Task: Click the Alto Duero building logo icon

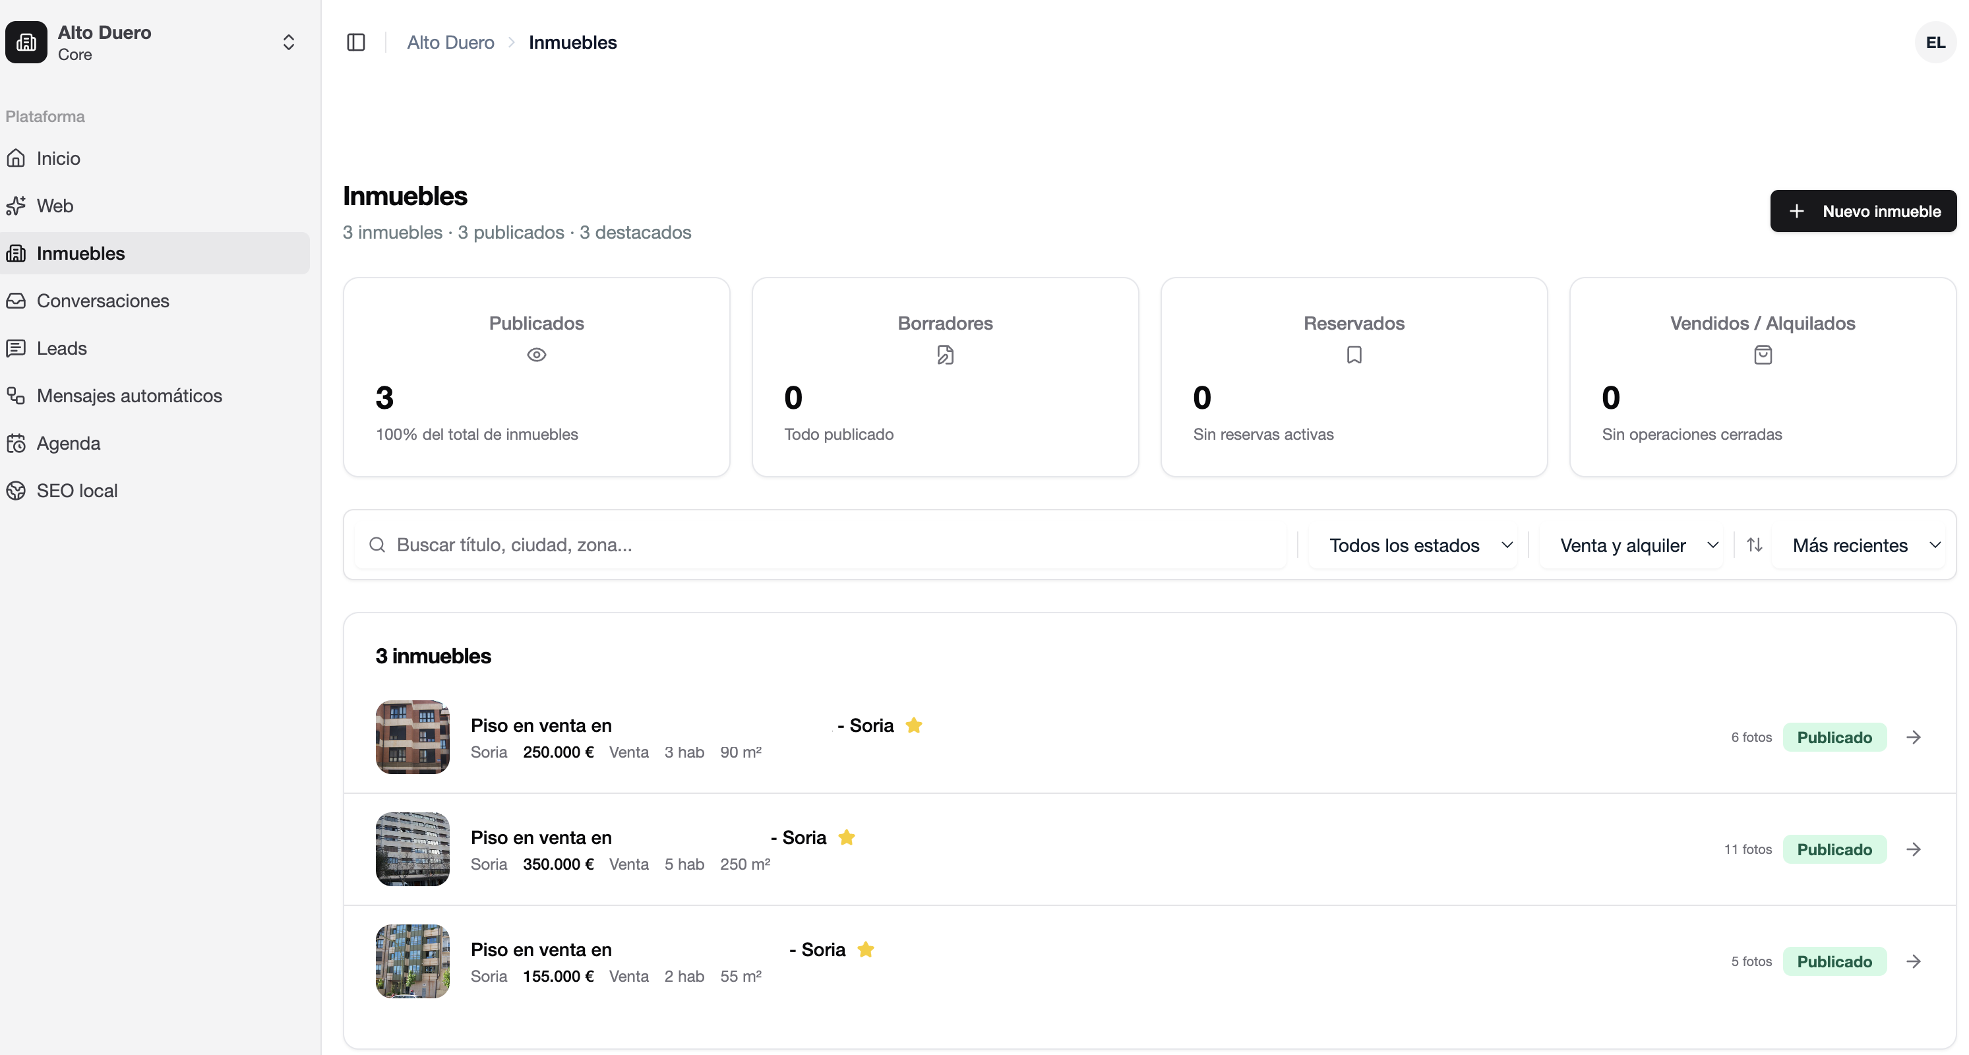Action: click(27, 42)
